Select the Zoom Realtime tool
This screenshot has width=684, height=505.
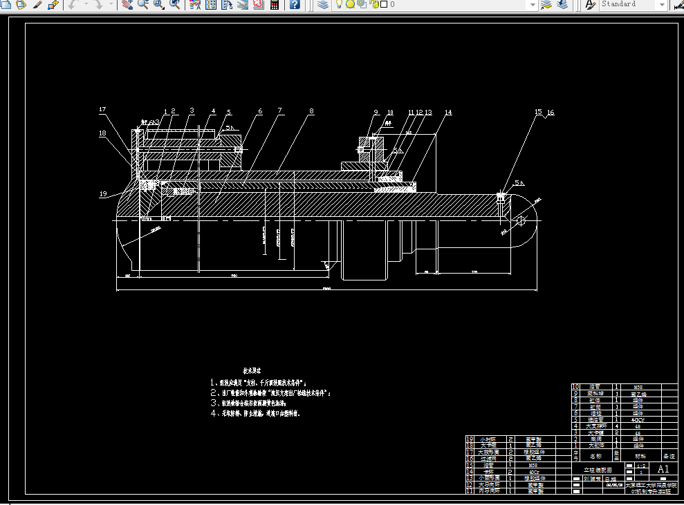click(x=143, y=4)
